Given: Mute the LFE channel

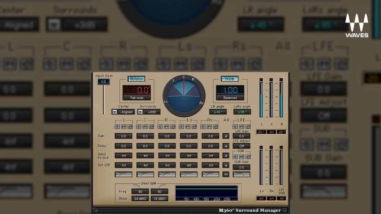Looking at the screenshot, I should [242, 126].
